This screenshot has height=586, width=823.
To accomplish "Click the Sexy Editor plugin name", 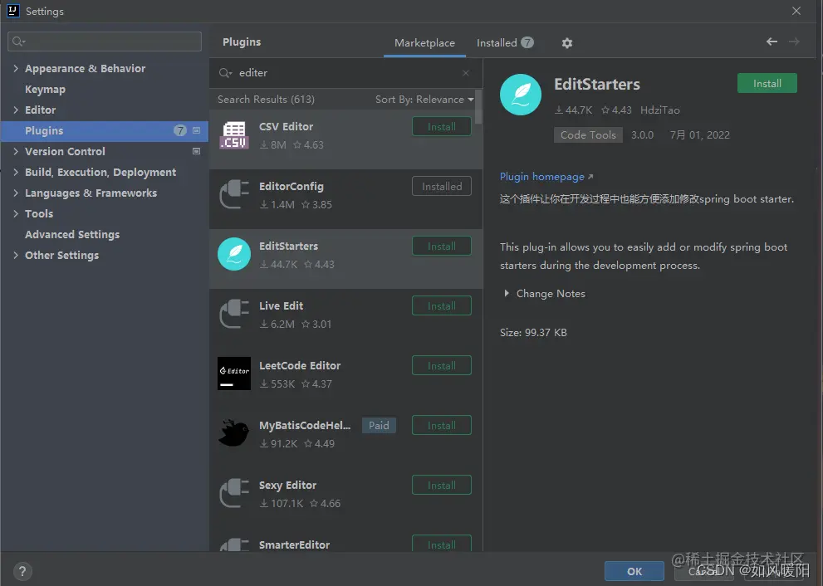I will [287, 486].
